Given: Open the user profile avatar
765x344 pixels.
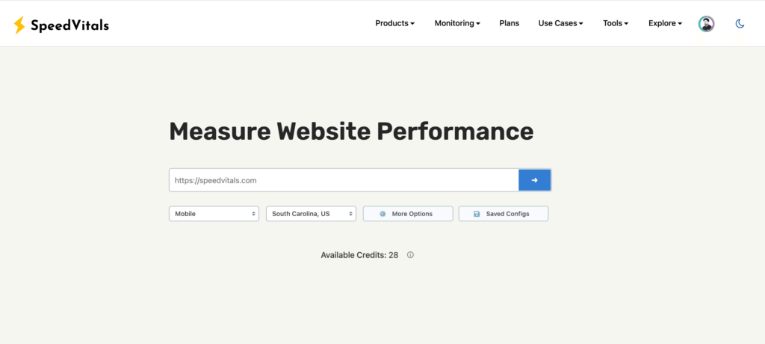Looking at the screenshot, I should 706,24.
